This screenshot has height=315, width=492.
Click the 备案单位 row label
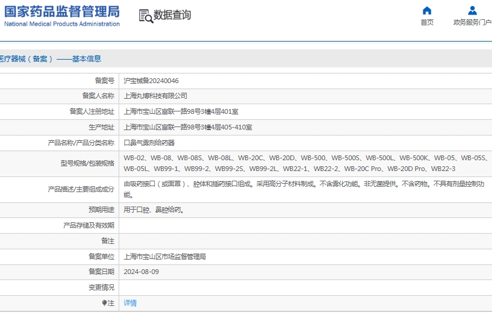(x=101, y=257)
